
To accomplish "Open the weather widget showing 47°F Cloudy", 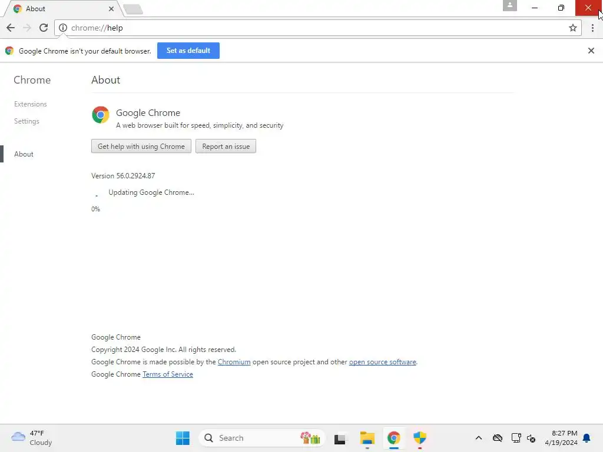I will [32, 438].
